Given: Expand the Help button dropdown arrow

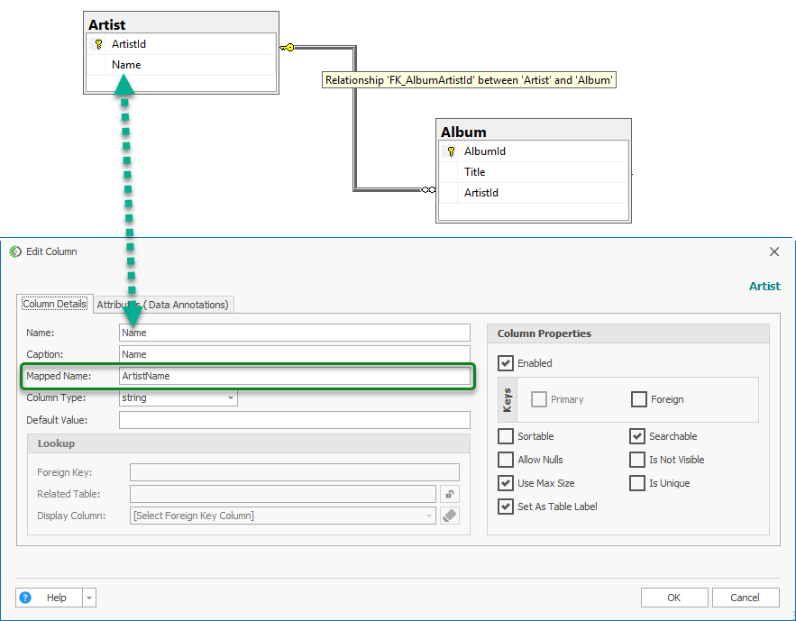Looking at the screenshot, I should [x=89, y=598].
